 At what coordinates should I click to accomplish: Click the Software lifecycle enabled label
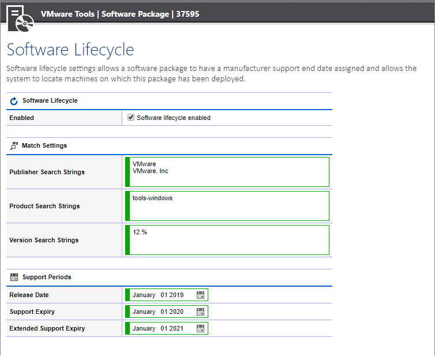[174, 118]
